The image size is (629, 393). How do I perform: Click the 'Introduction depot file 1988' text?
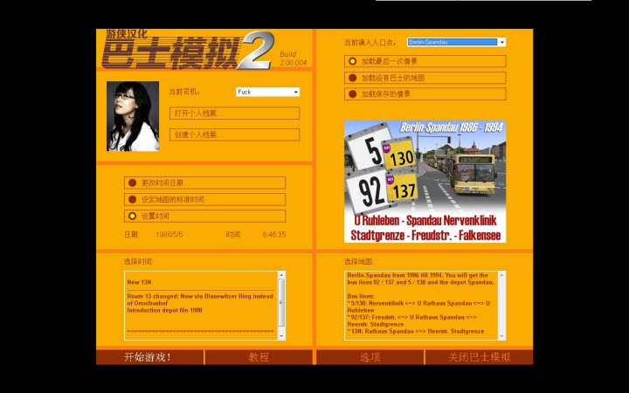164,310
